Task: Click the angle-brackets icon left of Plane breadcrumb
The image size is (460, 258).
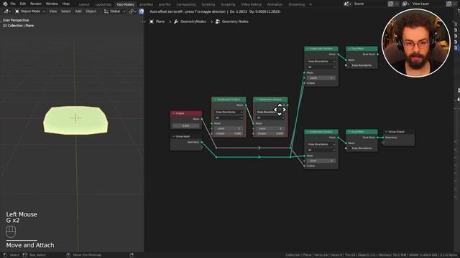Action: point(144,21)
